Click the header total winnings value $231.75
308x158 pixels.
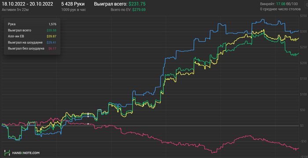point(137,4)
